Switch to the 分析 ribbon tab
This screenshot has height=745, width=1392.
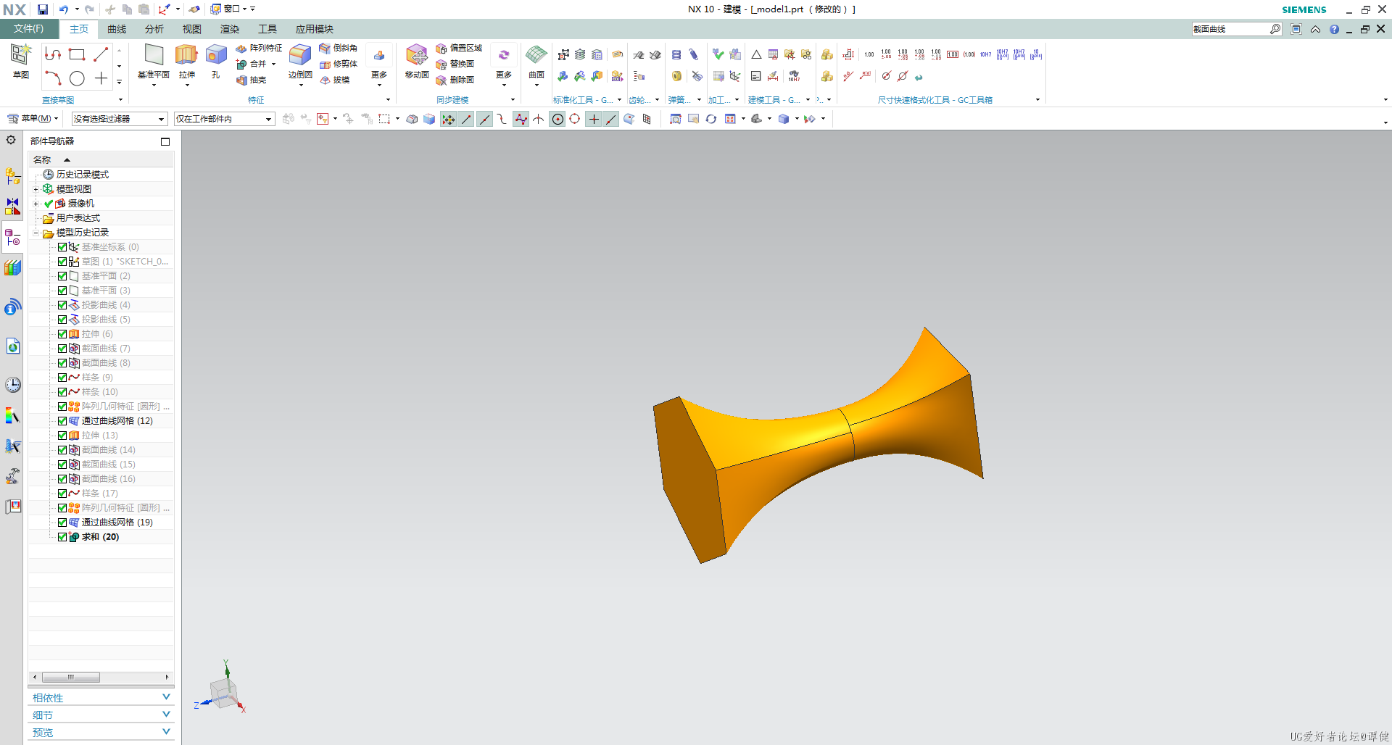[154, 29]
